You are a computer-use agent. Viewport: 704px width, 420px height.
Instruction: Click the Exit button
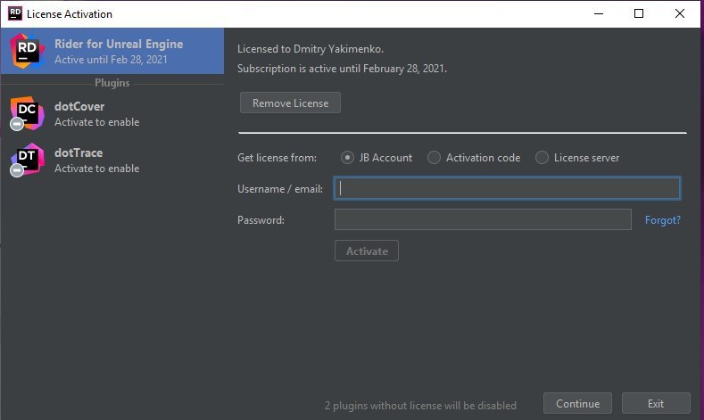pos(656,403)
